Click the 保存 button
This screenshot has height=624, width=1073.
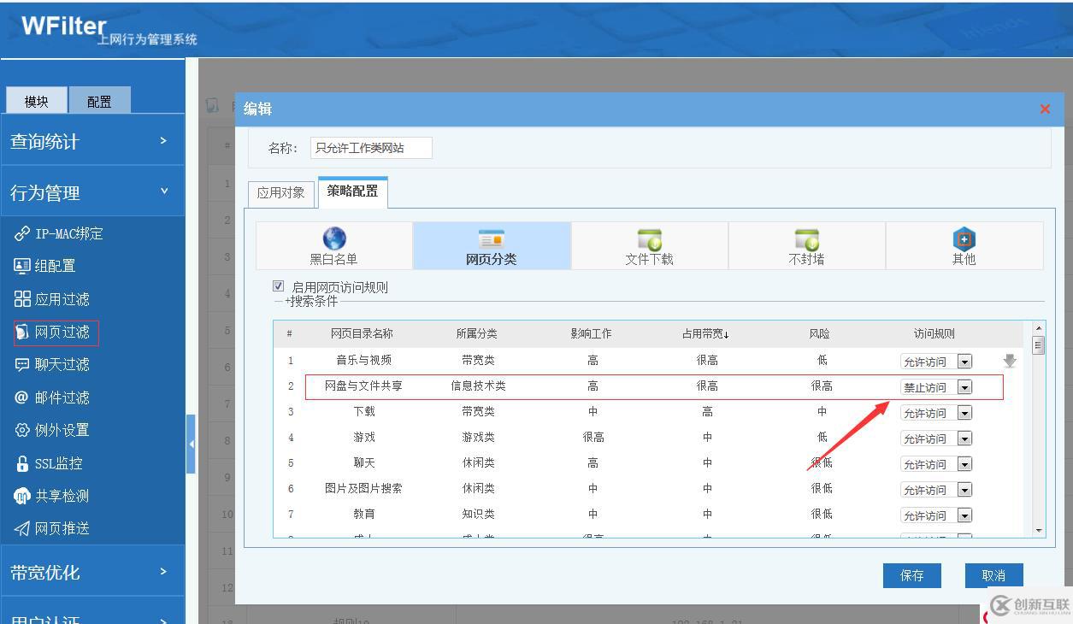(912, 575)
